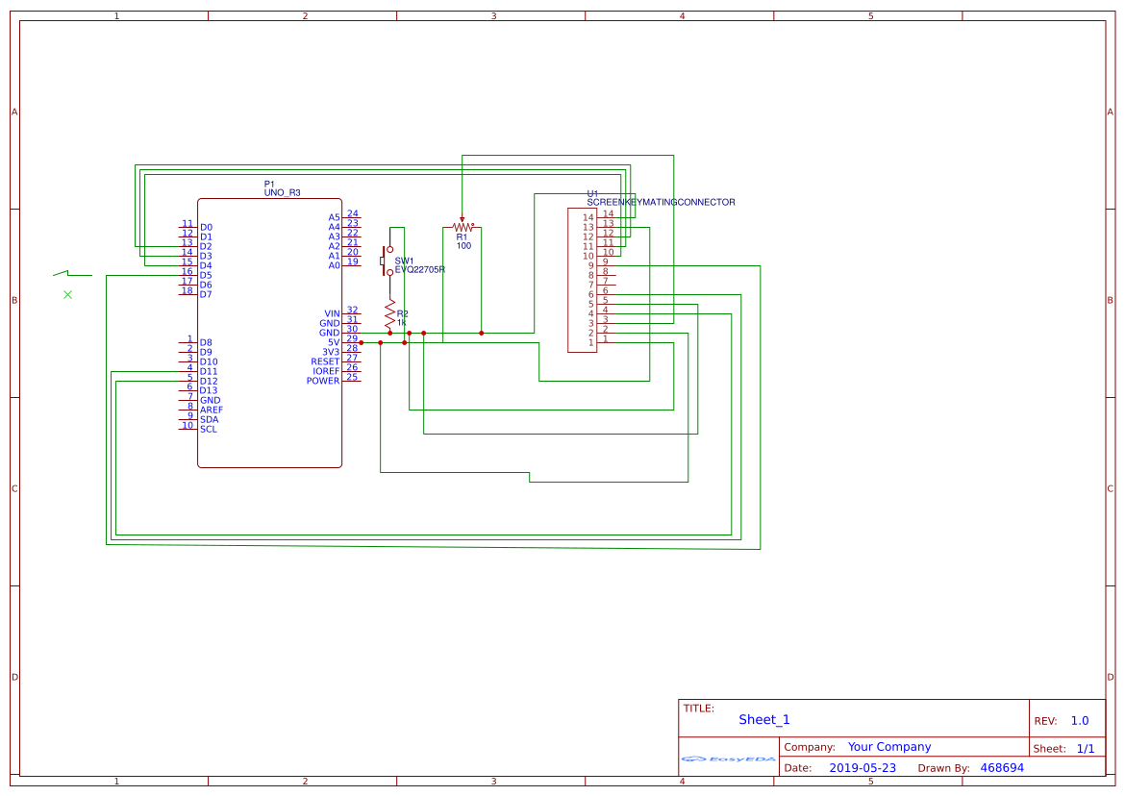Viewport: 1125px width, 796px height.
Task: Click the red junction dot near 5V pin
Action: [x=361, y=343]
